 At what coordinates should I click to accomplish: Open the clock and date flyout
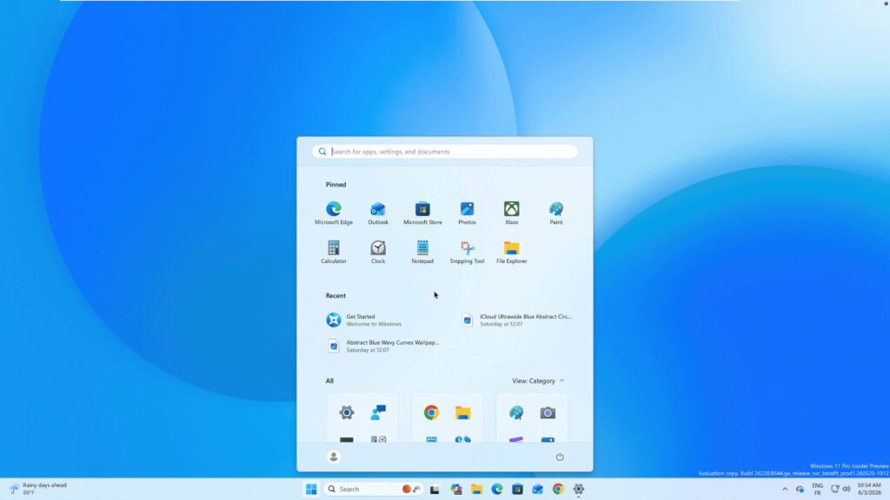coord(869,489)
